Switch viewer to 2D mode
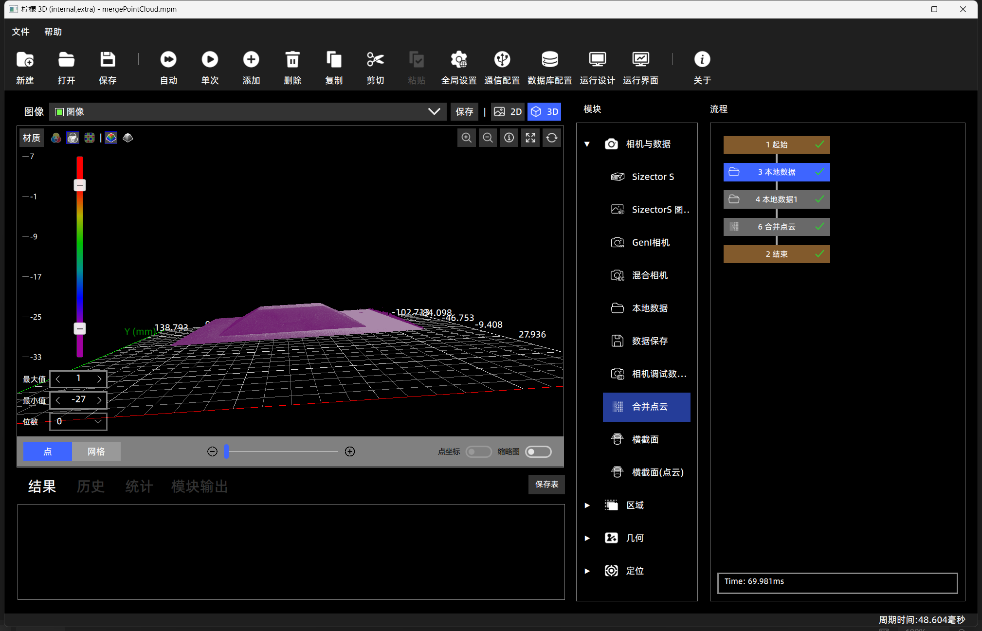The image size is (982, 631). (508, 112)
